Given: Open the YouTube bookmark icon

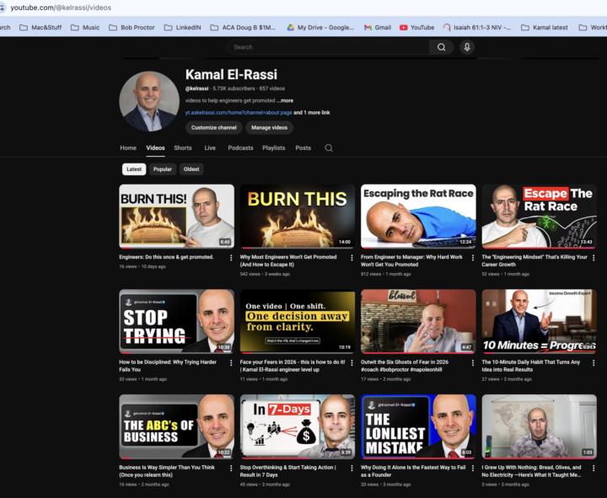Looking at the screenshot, I should tap(404, 27).
